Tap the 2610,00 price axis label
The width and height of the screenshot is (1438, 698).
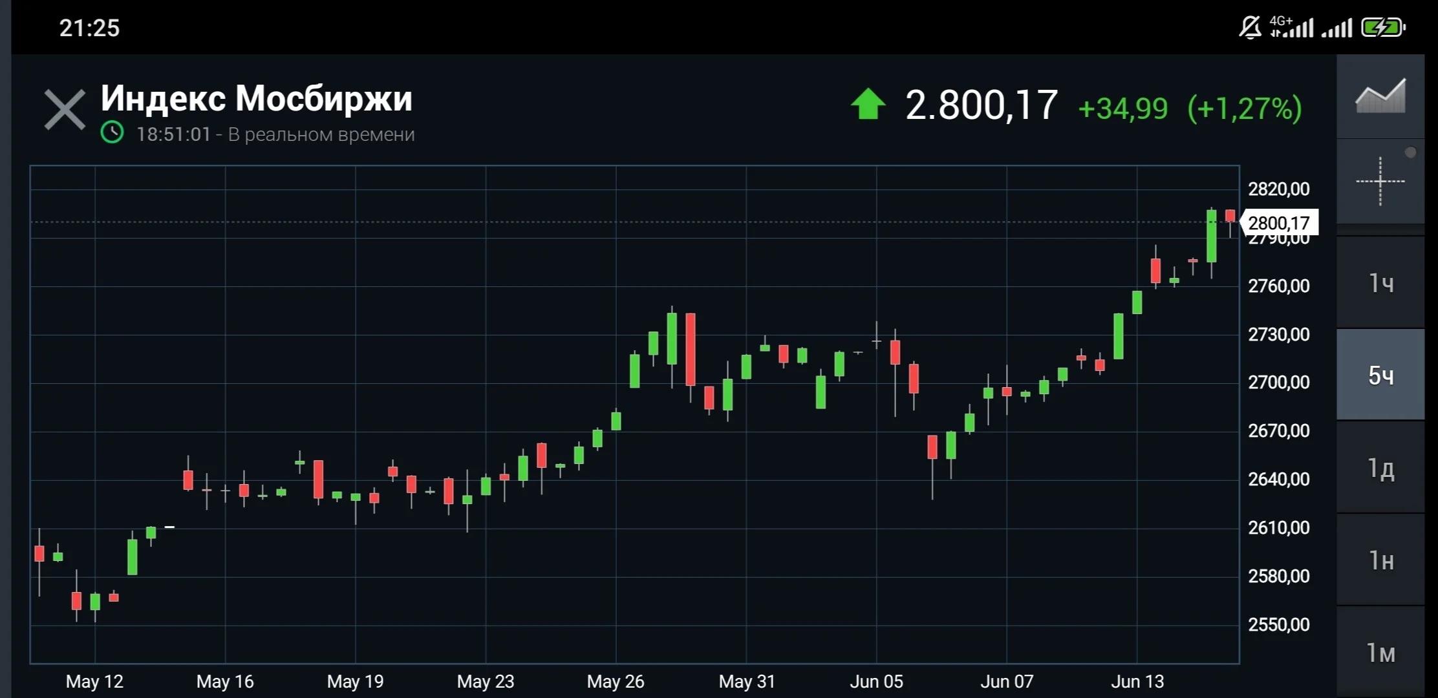click(x=1278, y=527)
